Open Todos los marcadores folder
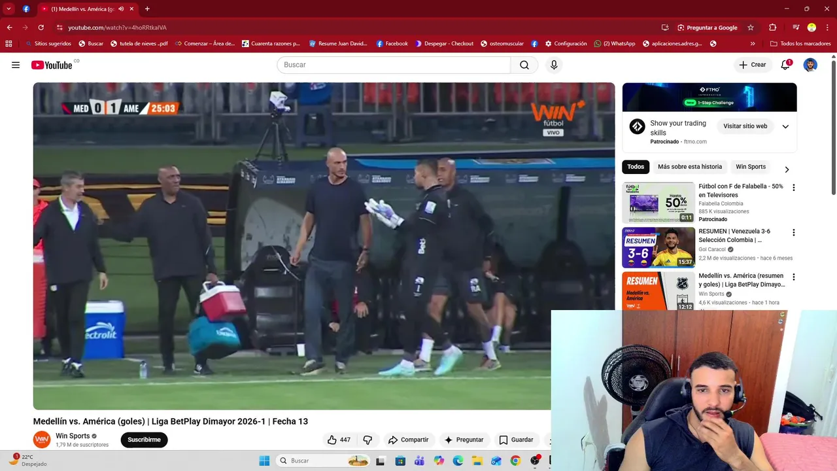 [x=800, y=44]
